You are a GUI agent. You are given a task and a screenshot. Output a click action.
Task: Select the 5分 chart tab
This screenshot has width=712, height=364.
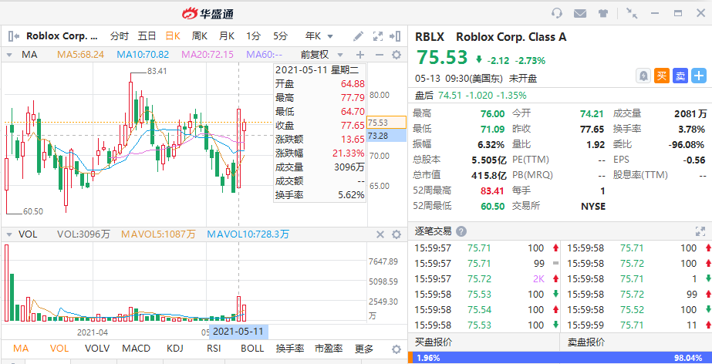click(x=280, y=35)
